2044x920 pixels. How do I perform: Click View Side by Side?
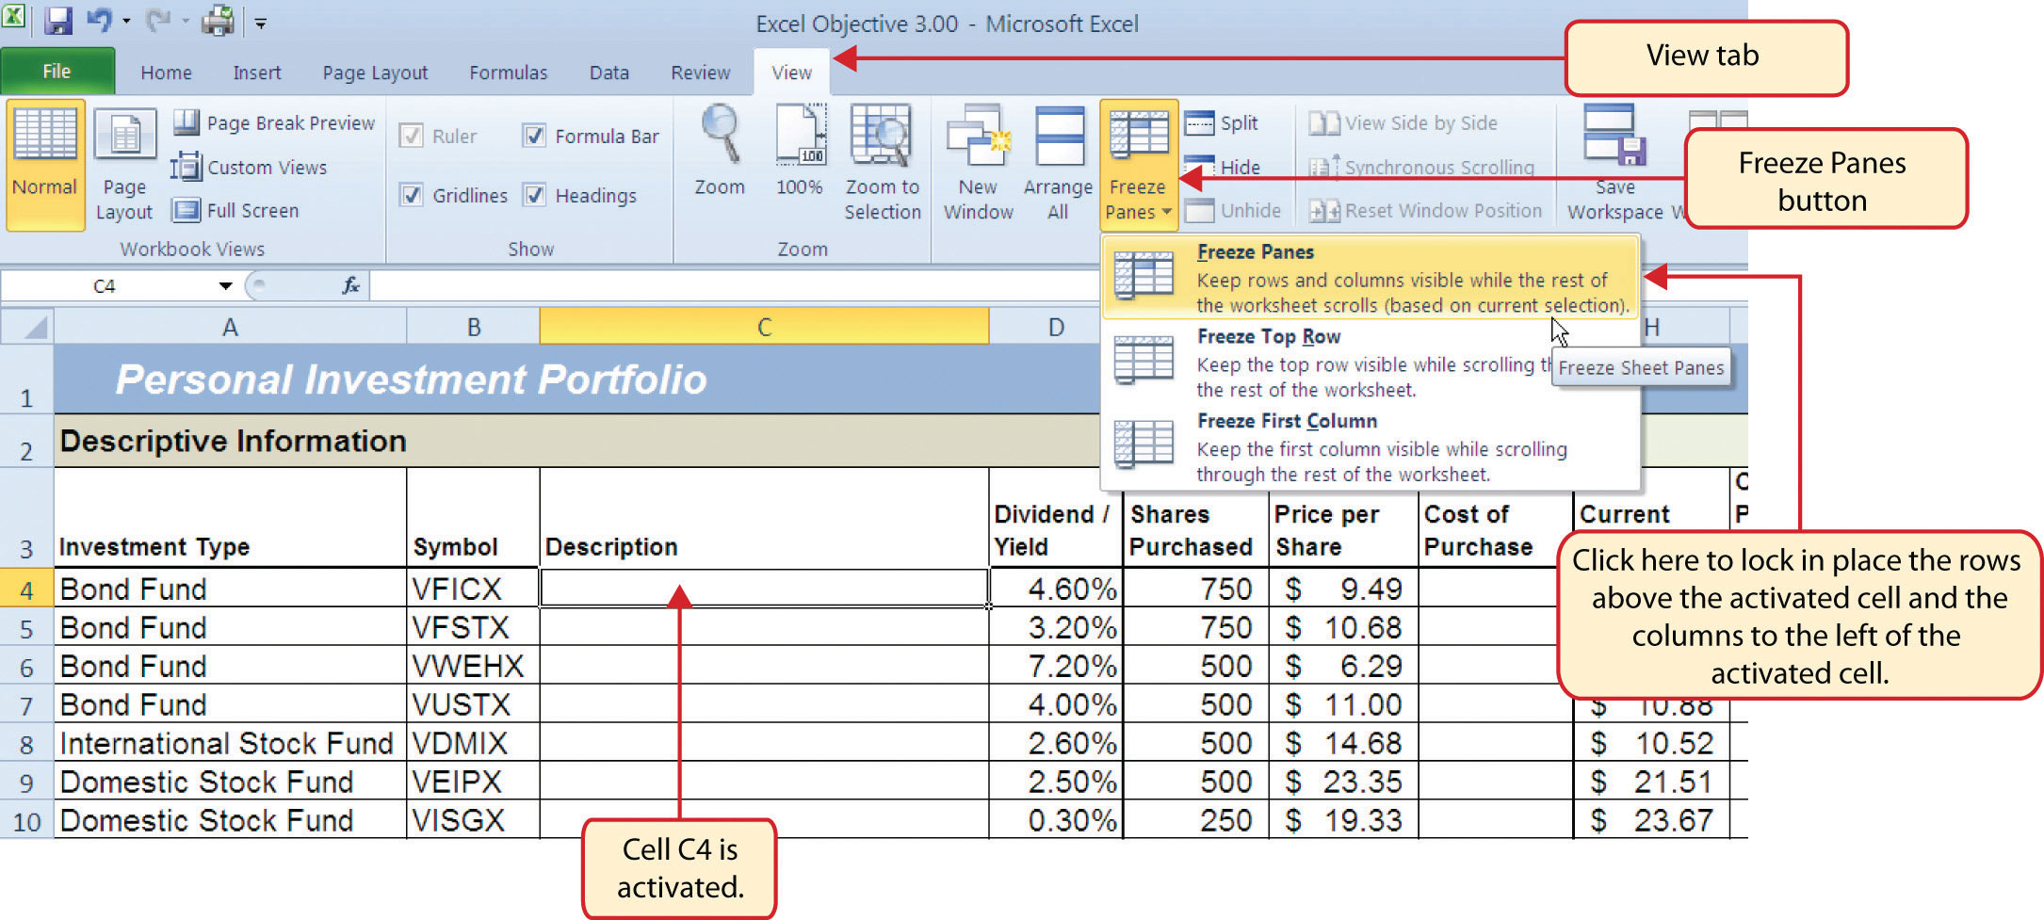click(x=1403, y=122)
